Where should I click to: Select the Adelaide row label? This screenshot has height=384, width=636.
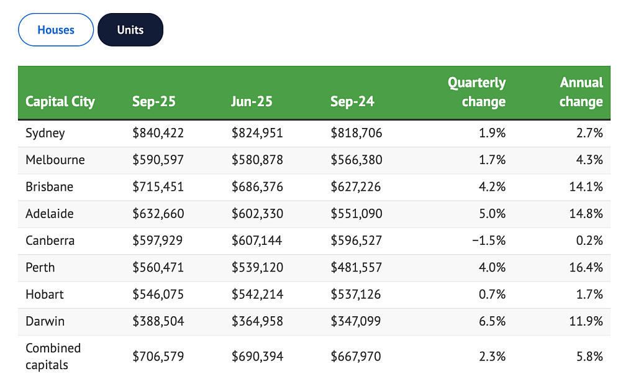tap(50, 214)
